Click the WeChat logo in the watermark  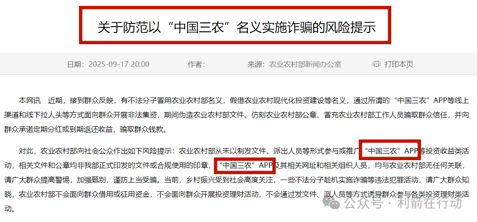tap(332, 203)
